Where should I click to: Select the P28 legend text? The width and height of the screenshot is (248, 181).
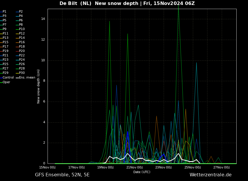click(x=22, y=69)
